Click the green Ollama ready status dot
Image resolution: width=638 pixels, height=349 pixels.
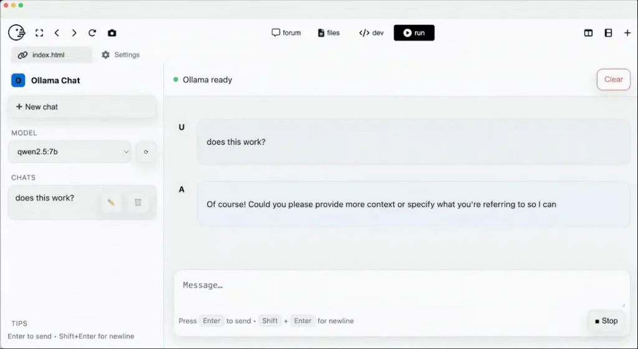click(176, 80)
